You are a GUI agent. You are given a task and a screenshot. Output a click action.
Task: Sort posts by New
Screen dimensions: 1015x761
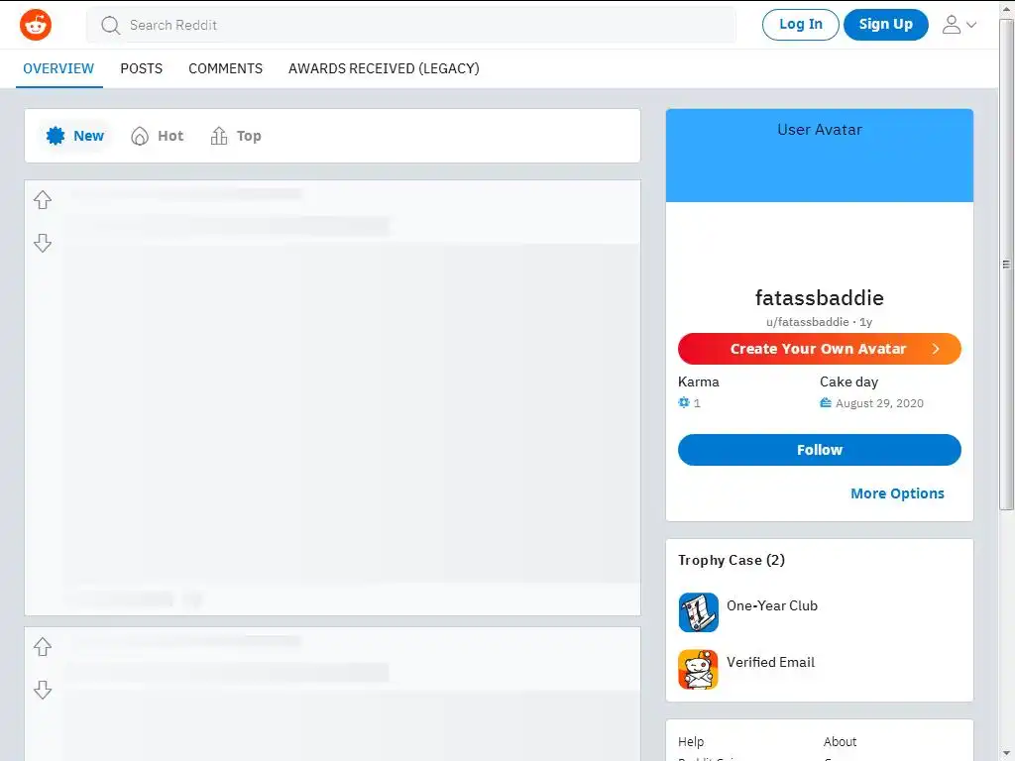(x=75, y=136)
